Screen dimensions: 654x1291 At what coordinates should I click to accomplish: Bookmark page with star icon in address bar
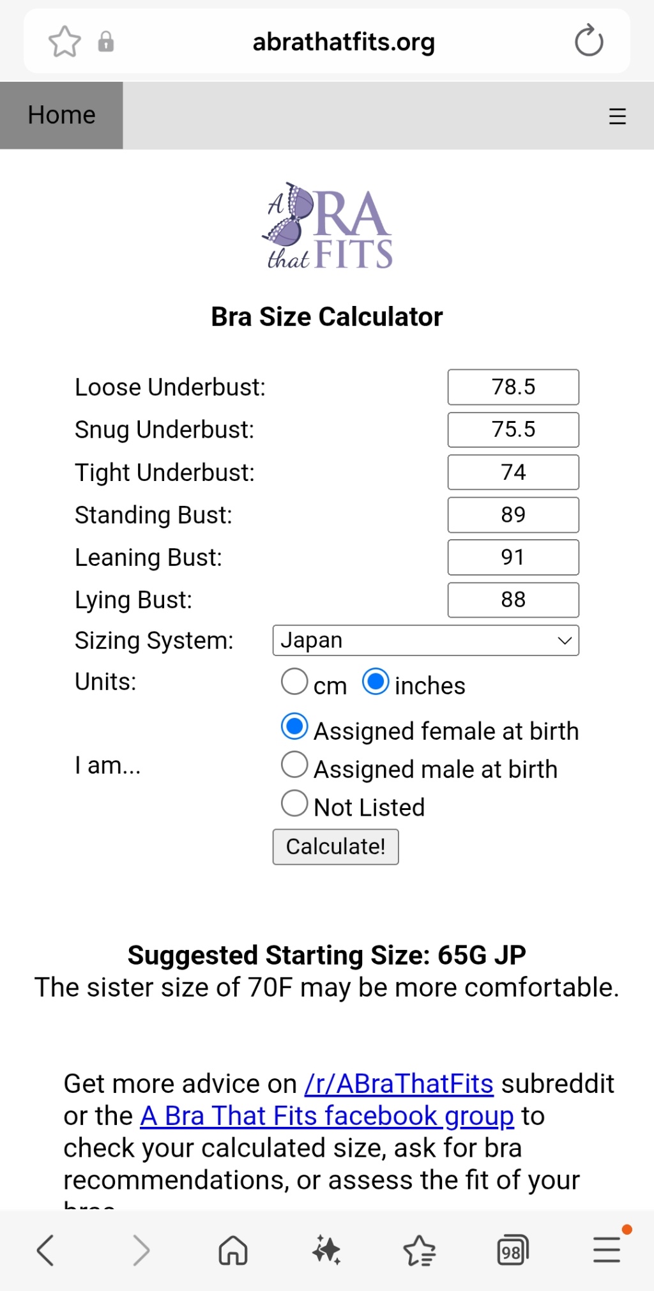pyautogui.click(x=65, y=42)
